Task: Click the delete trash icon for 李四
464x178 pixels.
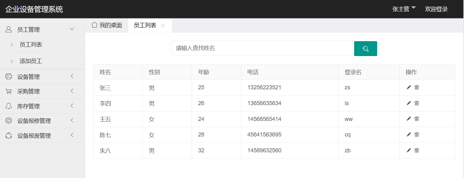Action: 417,103
